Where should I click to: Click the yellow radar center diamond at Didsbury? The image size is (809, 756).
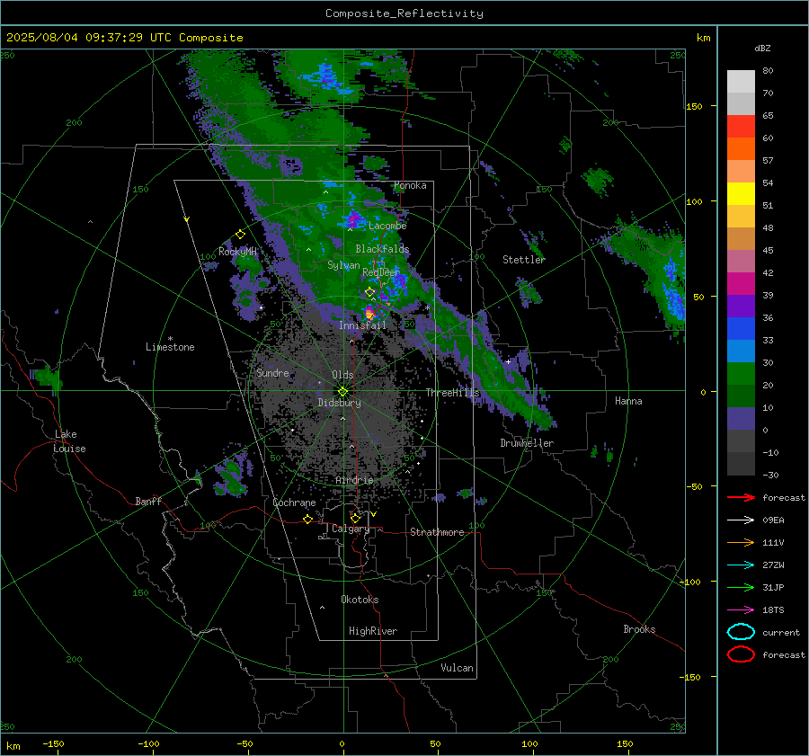point(343,392)
